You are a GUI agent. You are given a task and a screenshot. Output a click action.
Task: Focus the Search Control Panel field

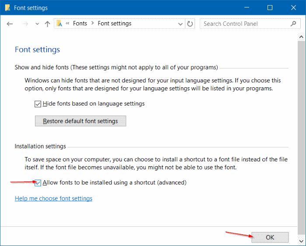[x=250, y=24]
